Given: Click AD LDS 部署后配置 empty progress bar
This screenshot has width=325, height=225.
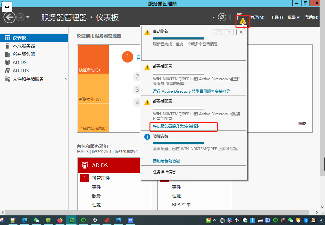Looking at the screenshot, I should (178, 73).
